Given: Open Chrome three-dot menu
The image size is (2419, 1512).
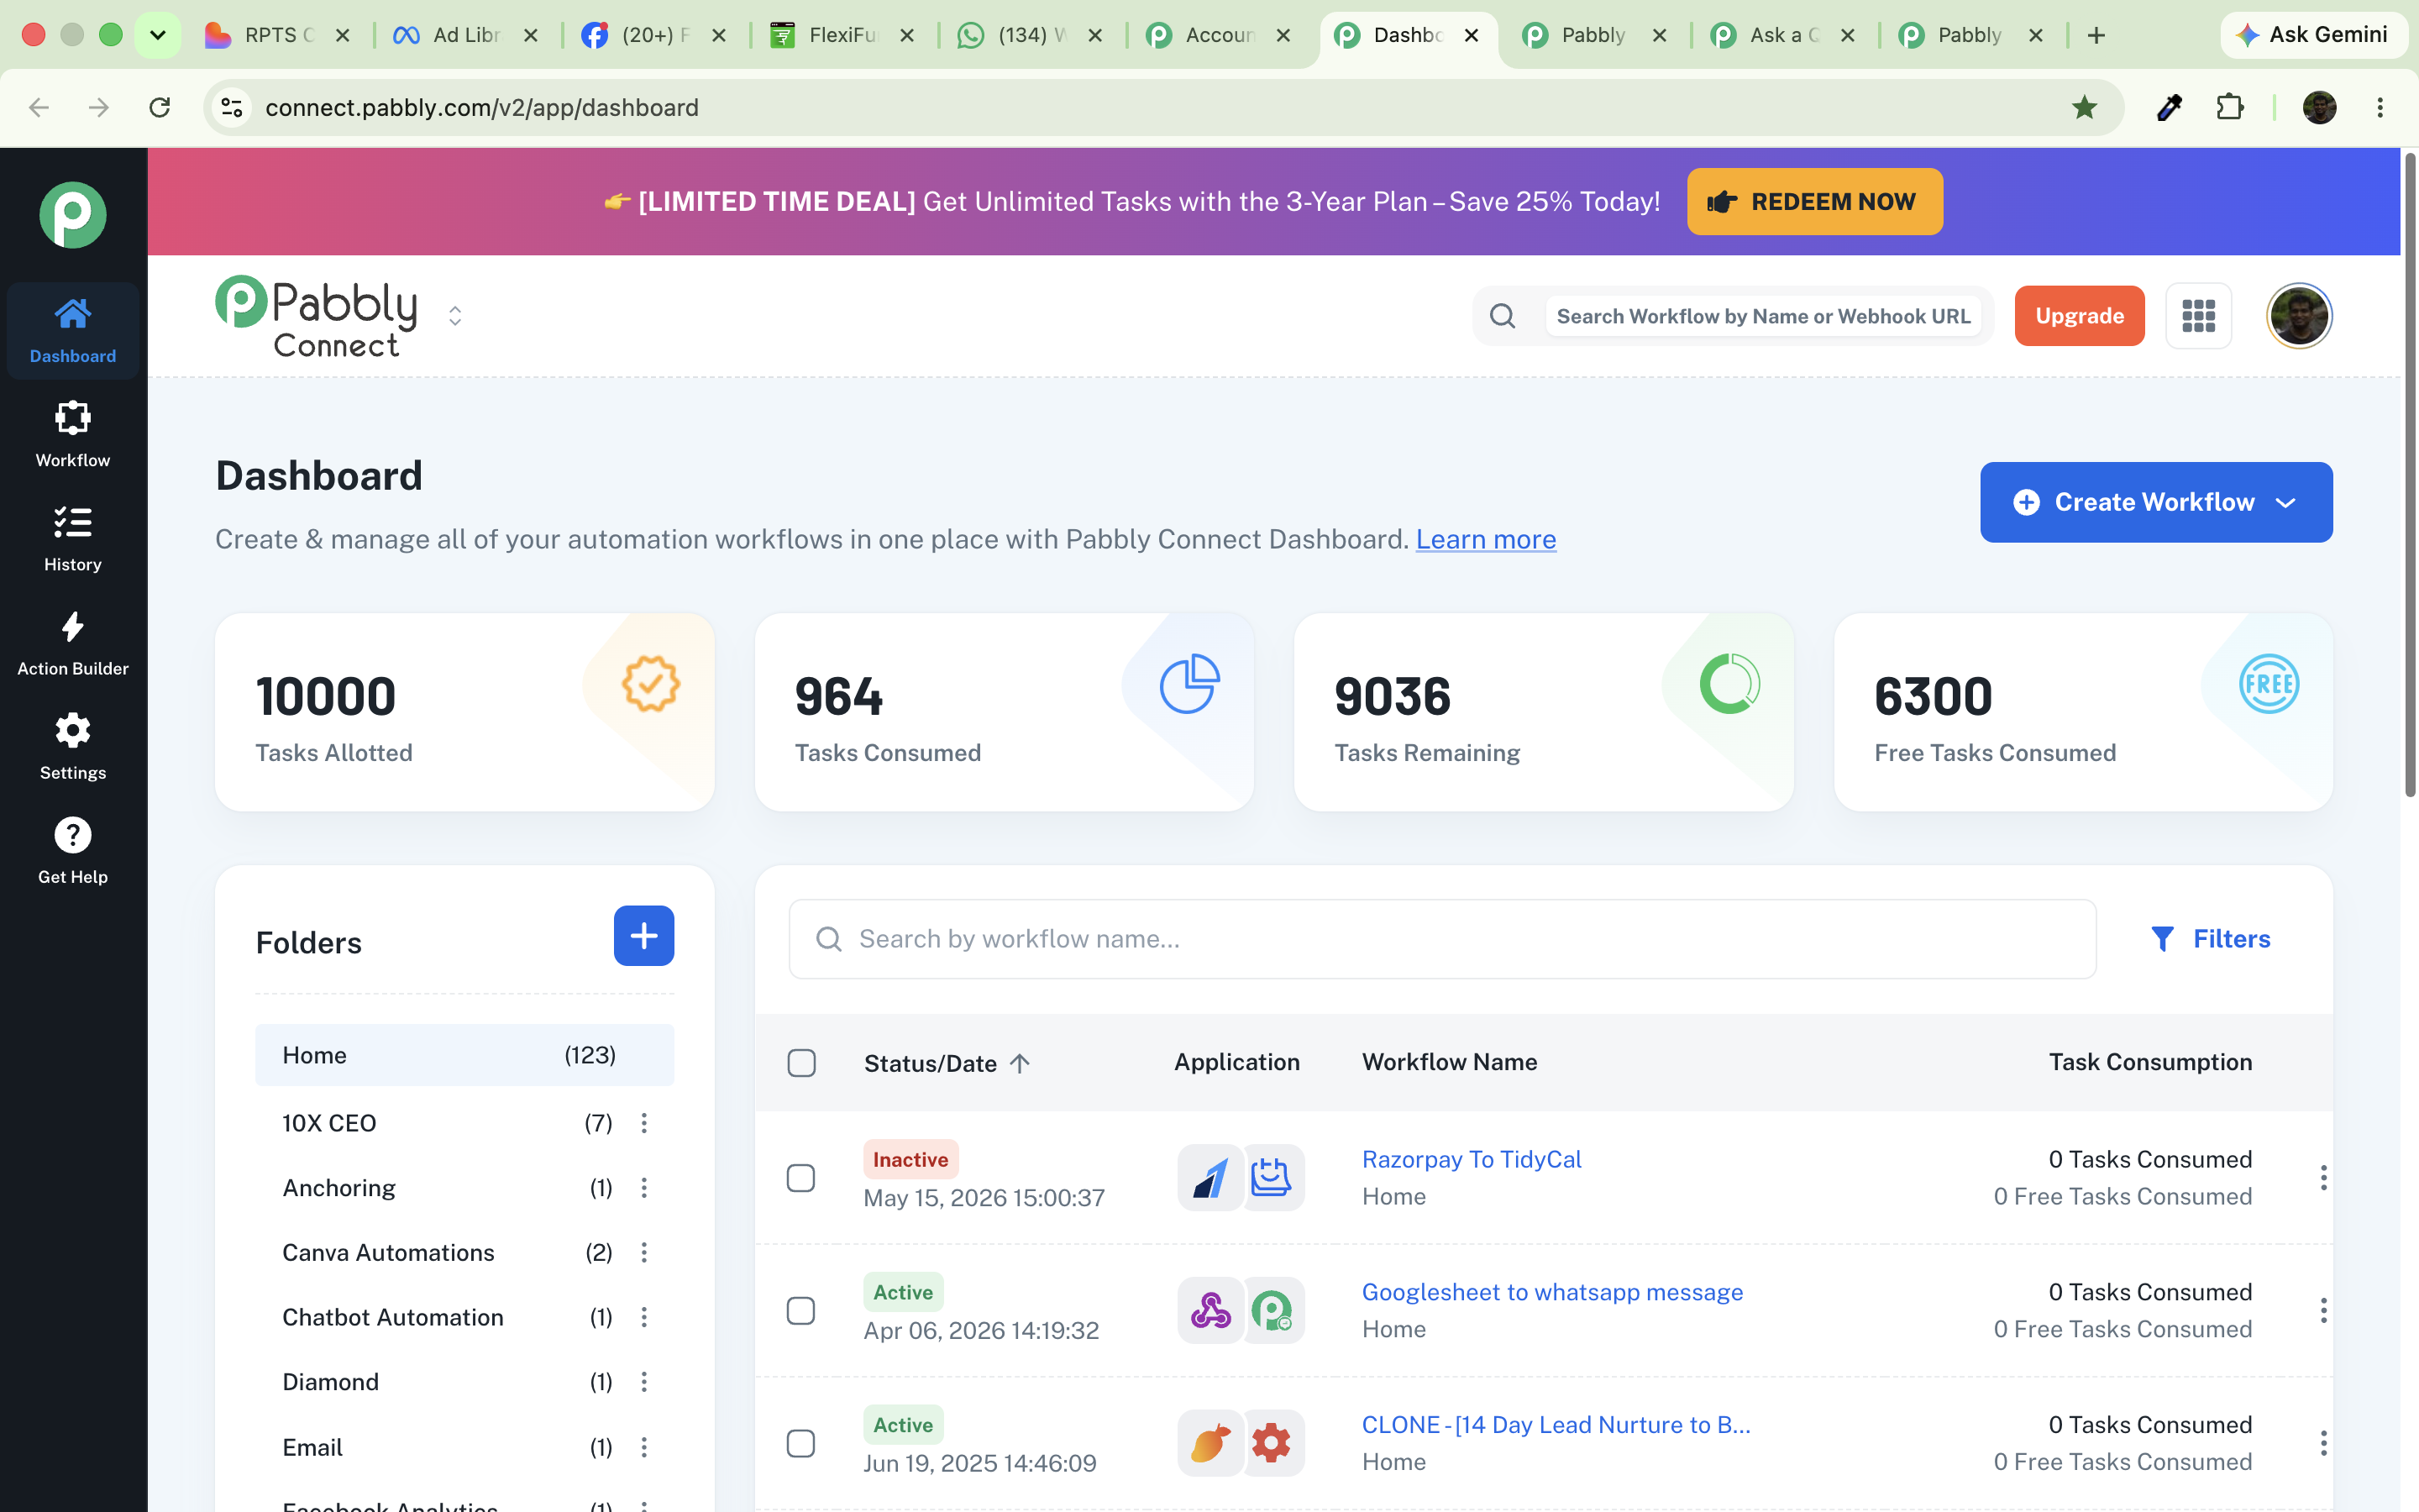Looking at the screenshot, I should point(2380,107).
